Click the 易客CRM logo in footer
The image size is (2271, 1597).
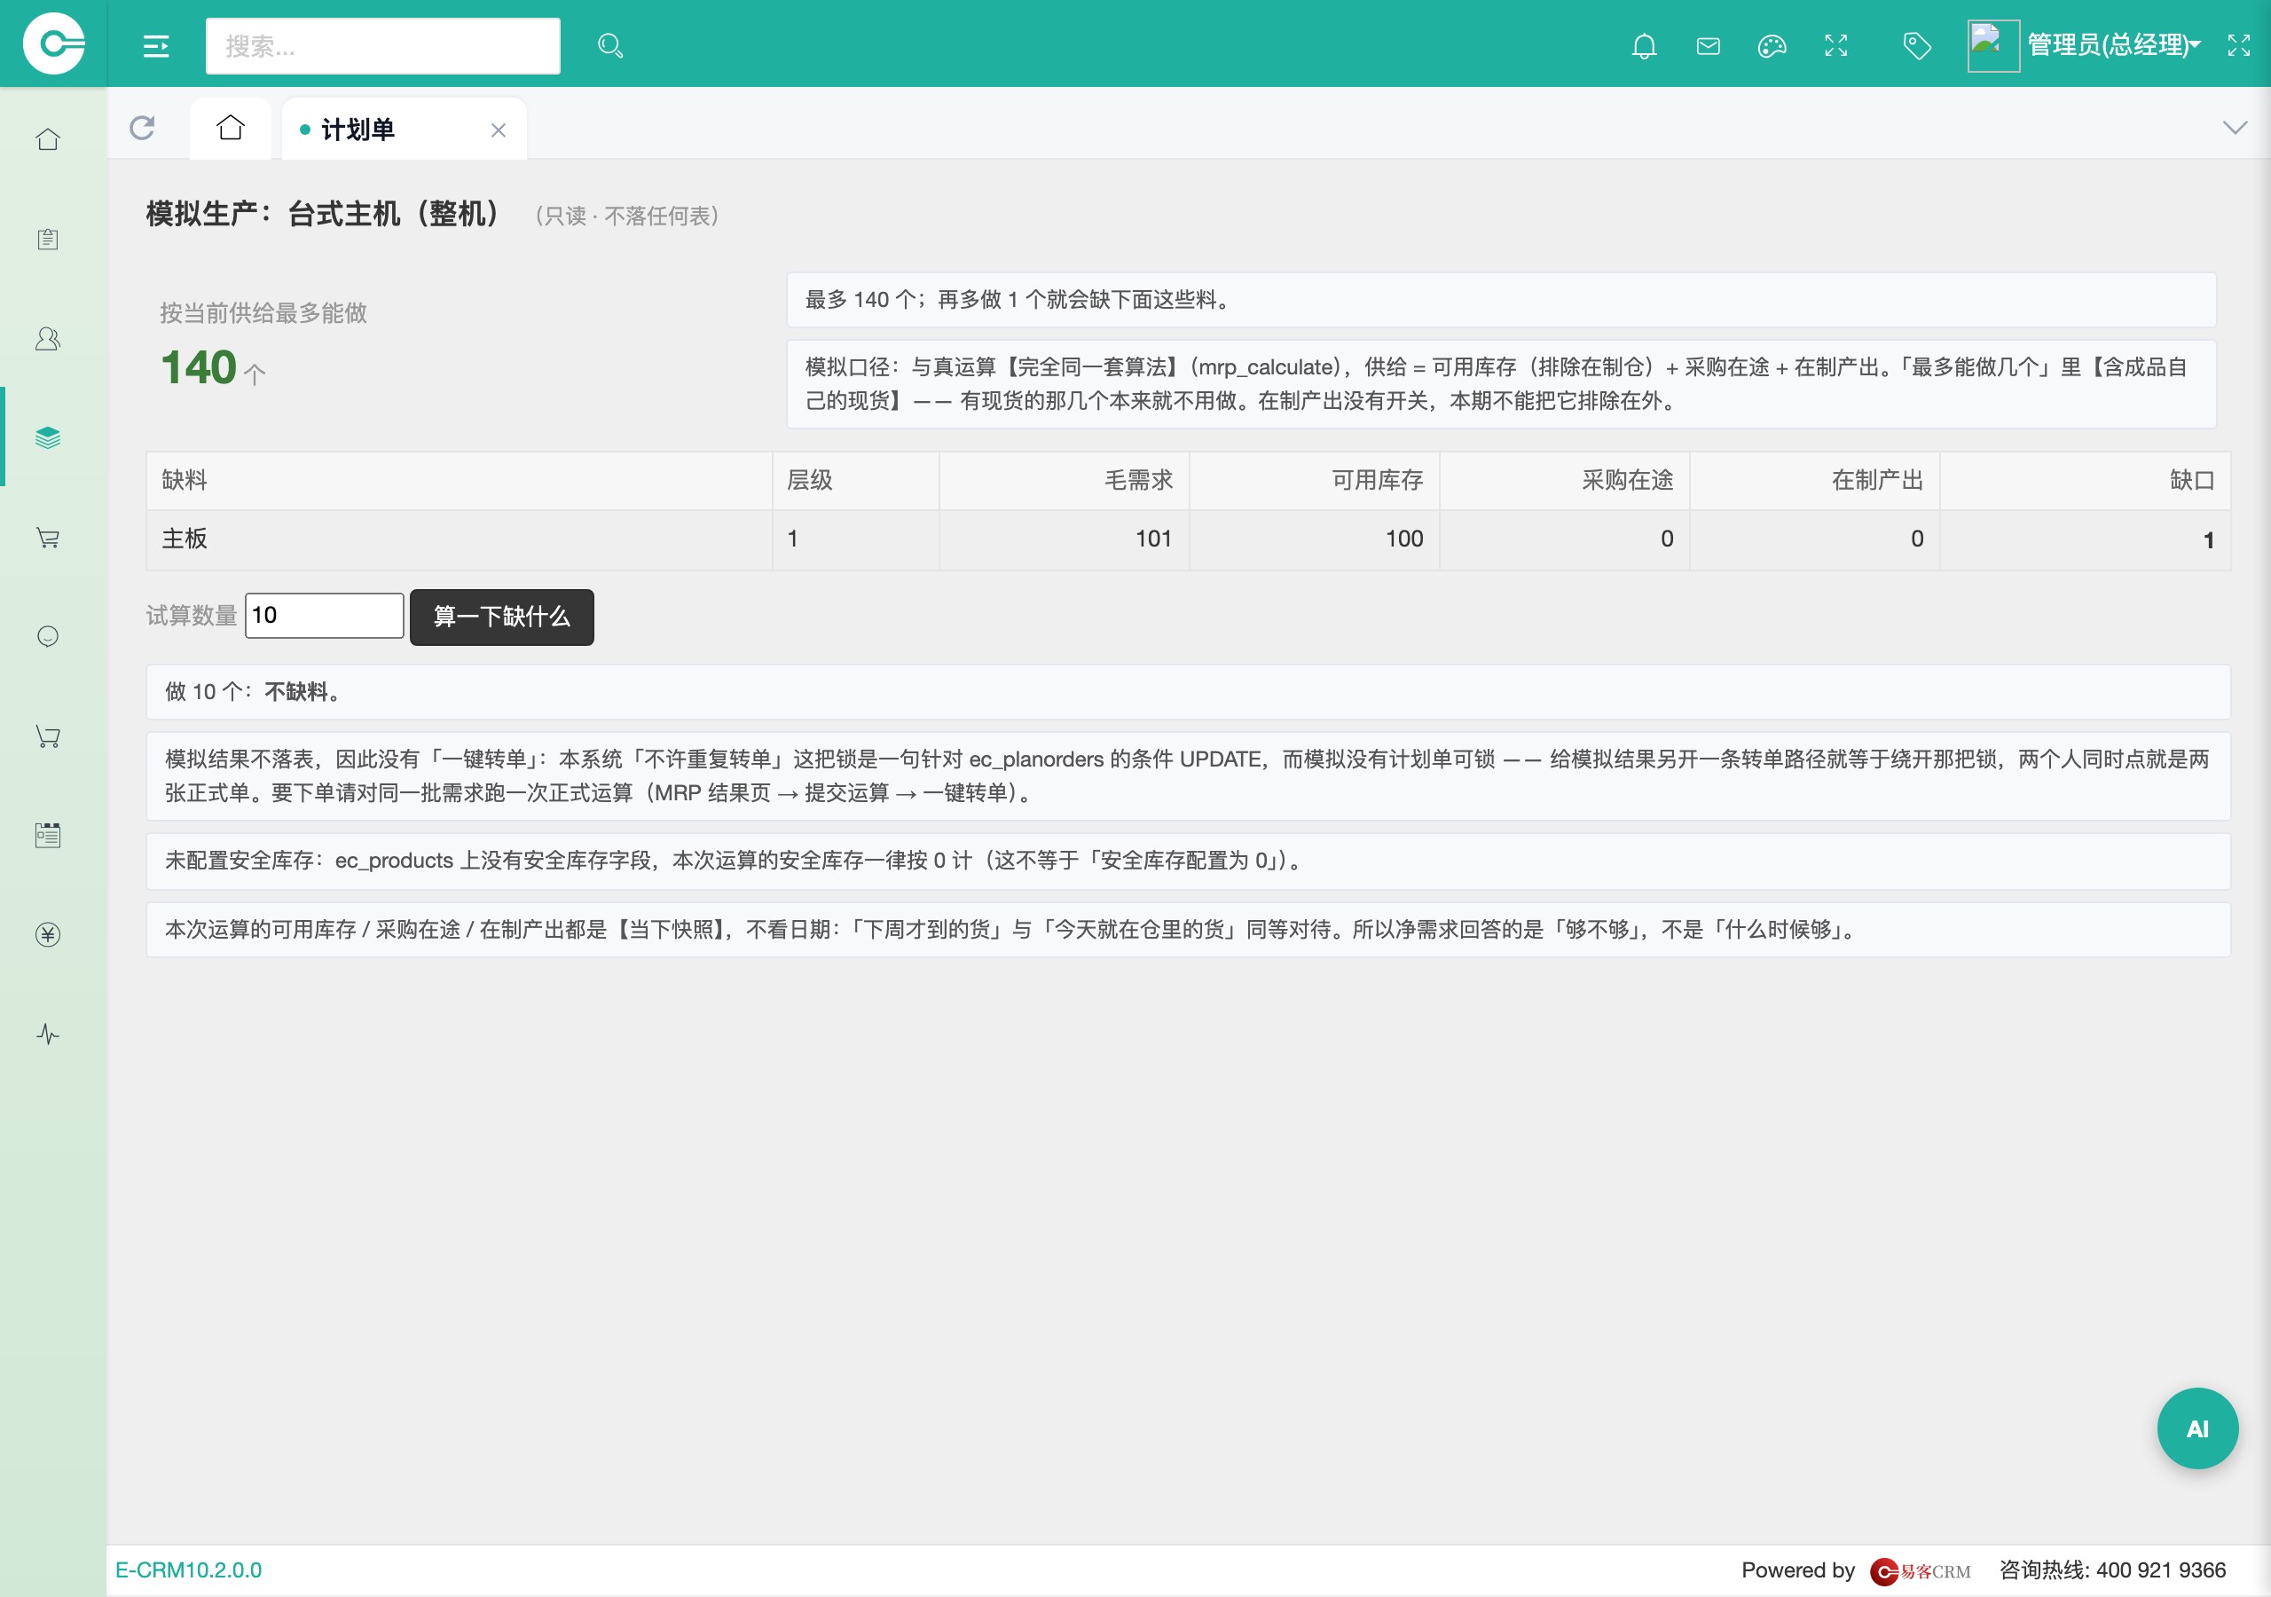[x=1920, y=1571]
